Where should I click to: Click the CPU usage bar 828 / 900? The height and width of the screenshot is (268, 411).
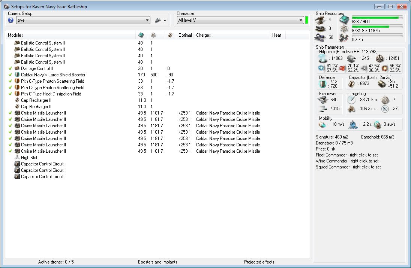point(377,17)
